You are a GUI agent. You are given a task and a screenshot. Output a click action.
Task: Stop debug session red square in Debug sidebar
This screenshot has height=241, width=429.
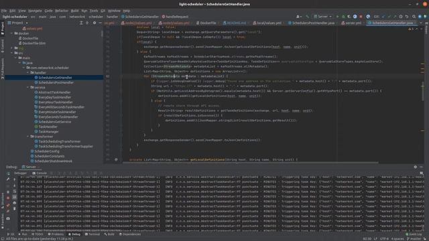[8, 197]
